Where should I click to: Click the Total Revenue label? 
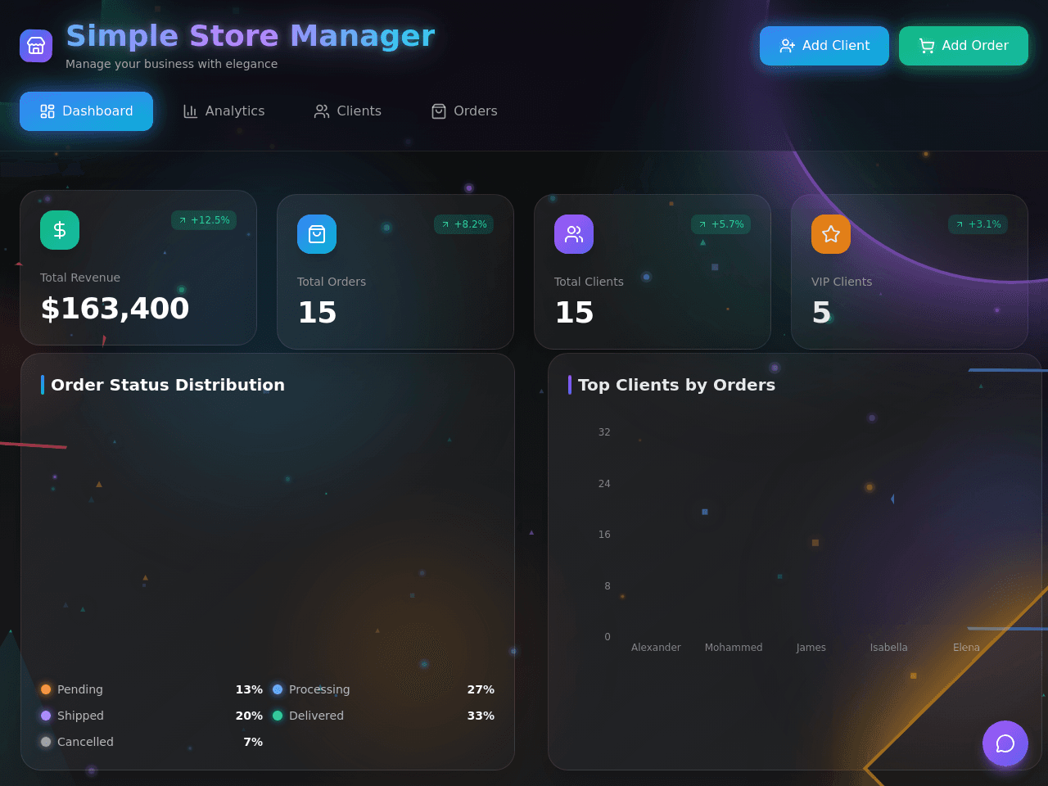click(x=80, y=278)
